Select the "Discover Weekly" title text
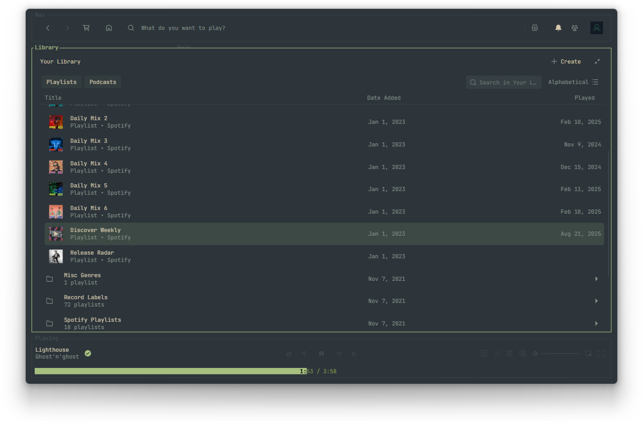This screenshot has width=643, height=421. tap(95, 230)
